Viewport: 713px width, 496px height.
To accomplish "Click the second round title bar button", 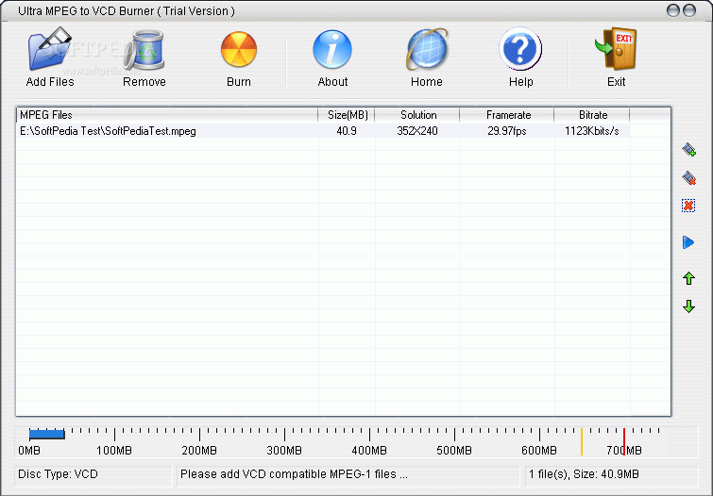I will click(689, 10).
